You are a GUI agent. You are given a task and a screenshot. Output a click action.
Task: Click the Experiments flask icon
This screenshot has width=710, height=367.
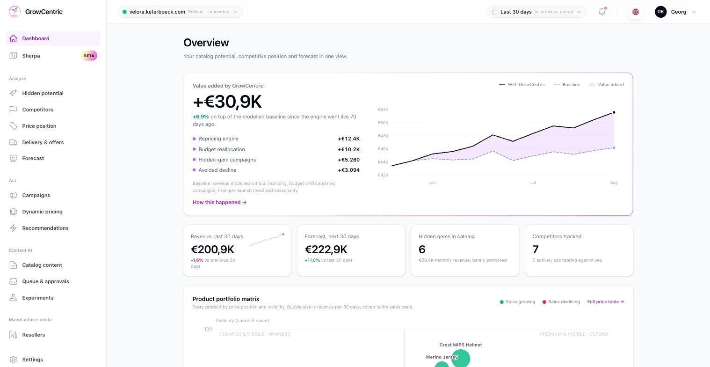13,298
